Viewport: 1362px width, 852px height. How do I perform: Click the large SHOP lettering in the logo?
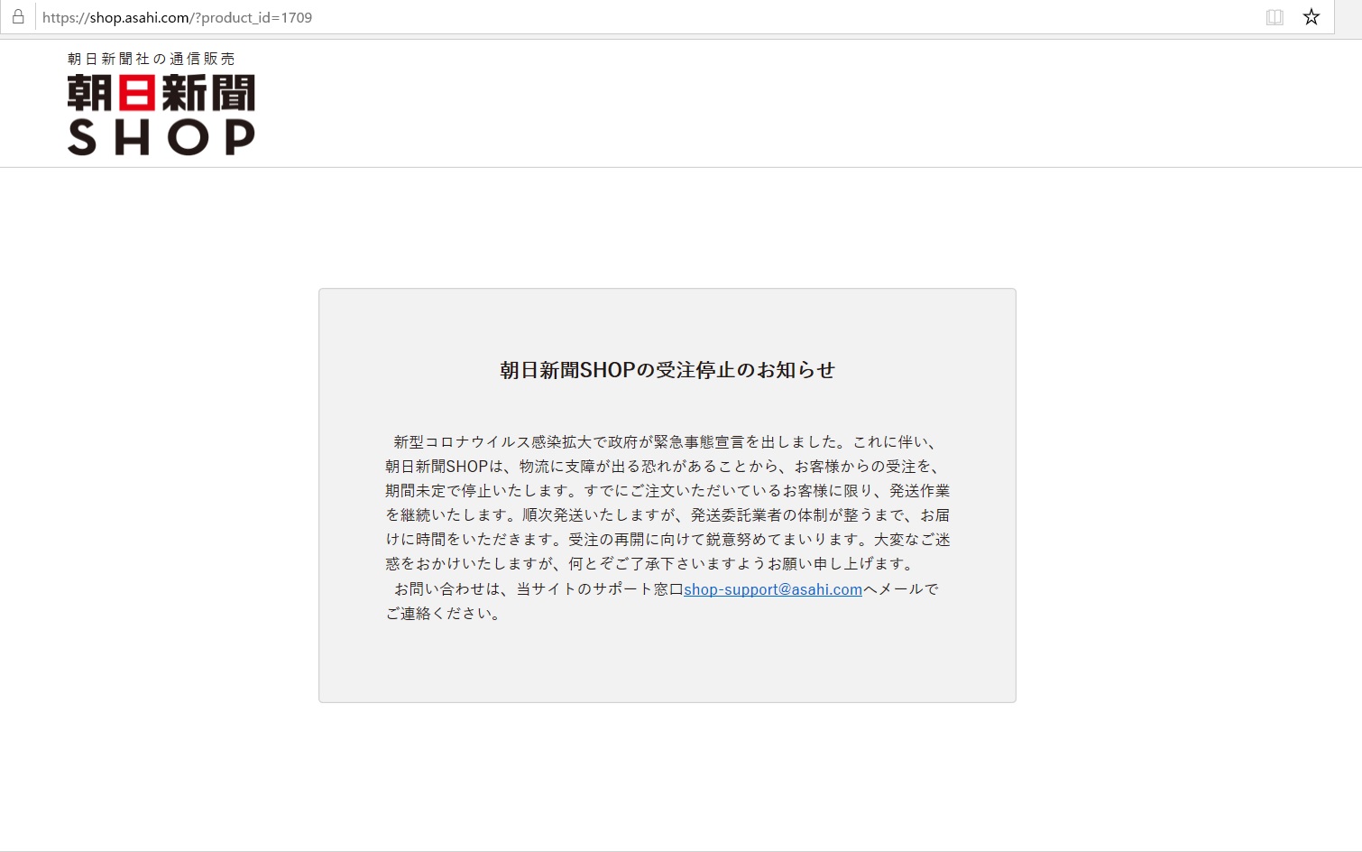[x=161, y=137]
